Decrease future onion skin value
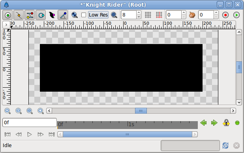This screenshot has width=244, height=153. click(216, 17)
